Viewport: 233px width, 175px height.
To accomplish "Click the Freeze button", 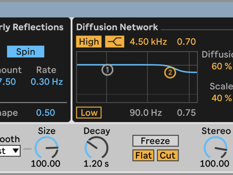I will point(155,141).
